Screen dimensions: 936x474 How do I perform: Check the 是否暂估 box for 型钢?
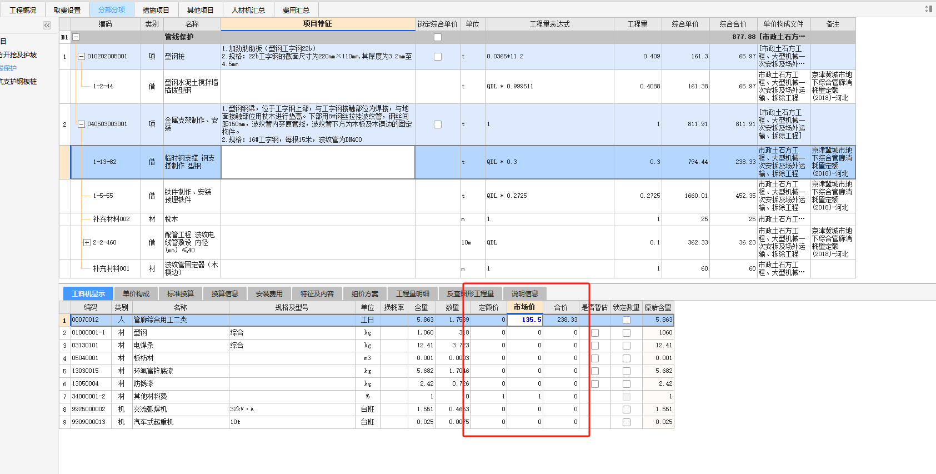[595, 333]
